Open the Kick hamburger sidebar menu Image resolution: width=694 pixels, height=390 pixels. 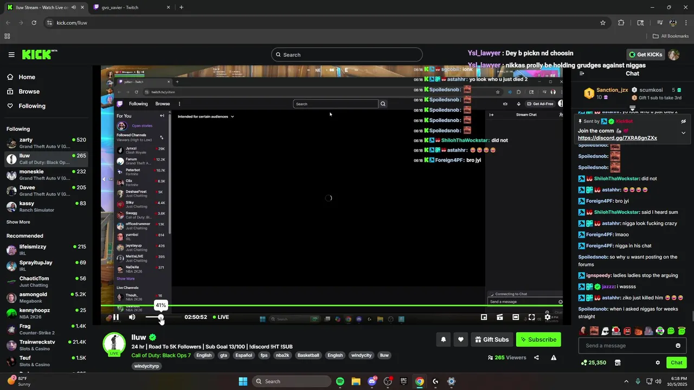click(x=11, y=55)
